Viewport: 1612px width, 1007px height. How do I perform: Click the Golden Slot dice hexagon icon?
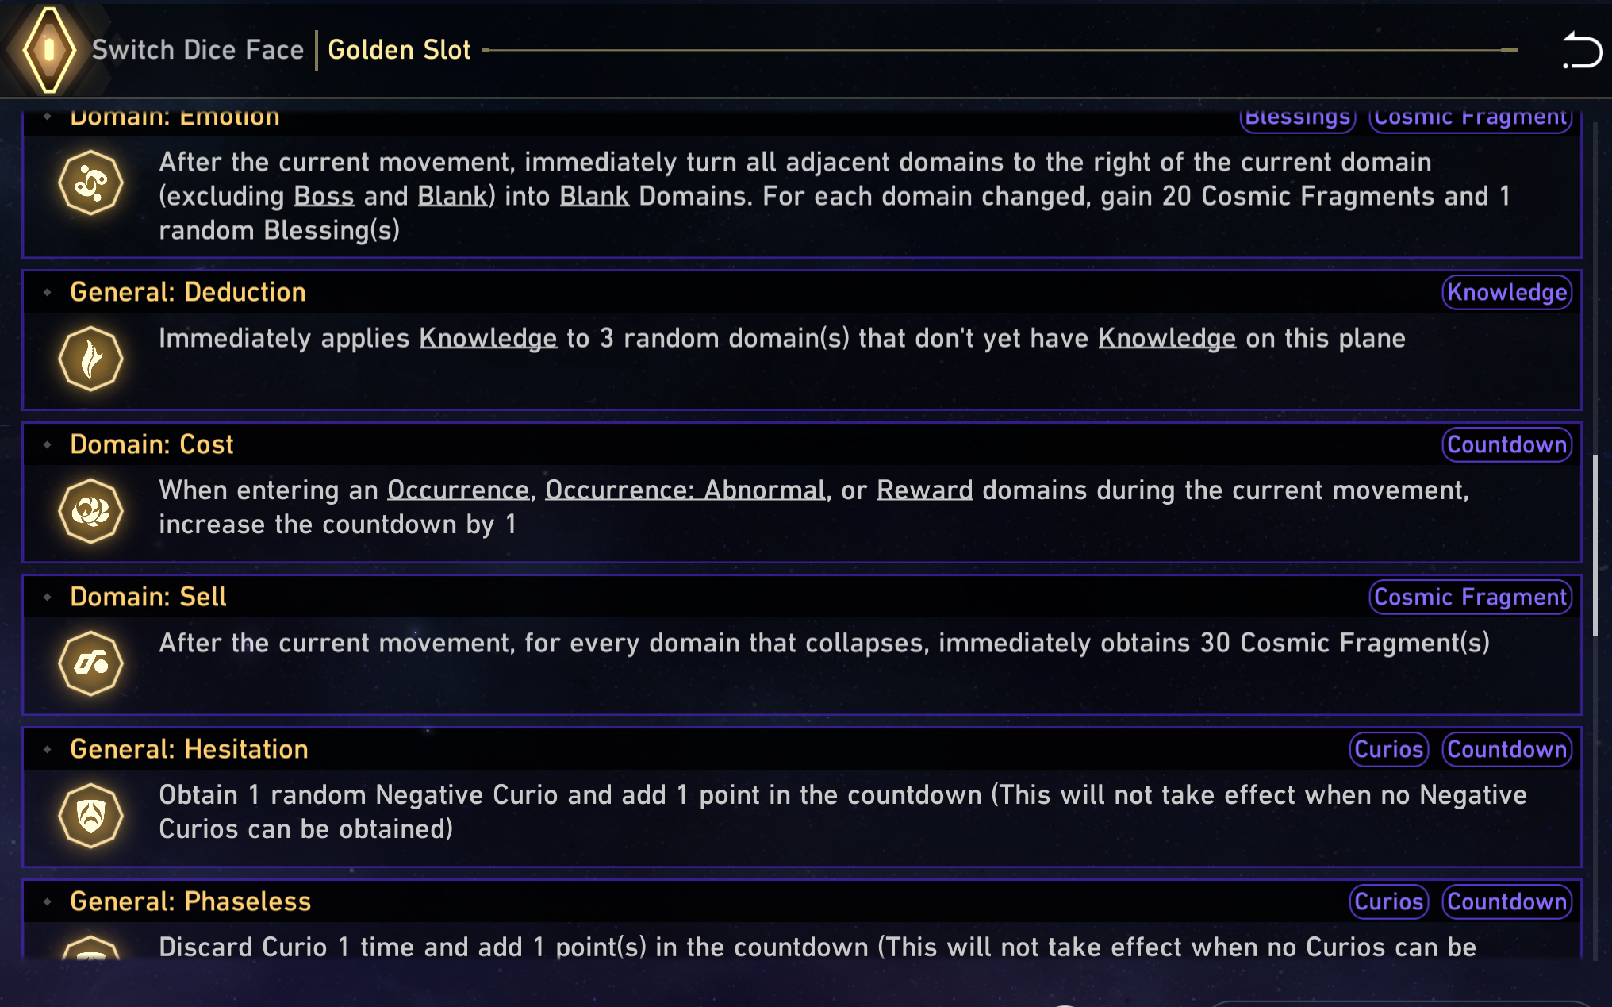[49, 50]
